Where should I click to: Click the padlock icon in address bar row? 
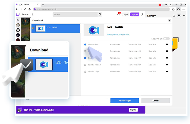coord(173,9)
